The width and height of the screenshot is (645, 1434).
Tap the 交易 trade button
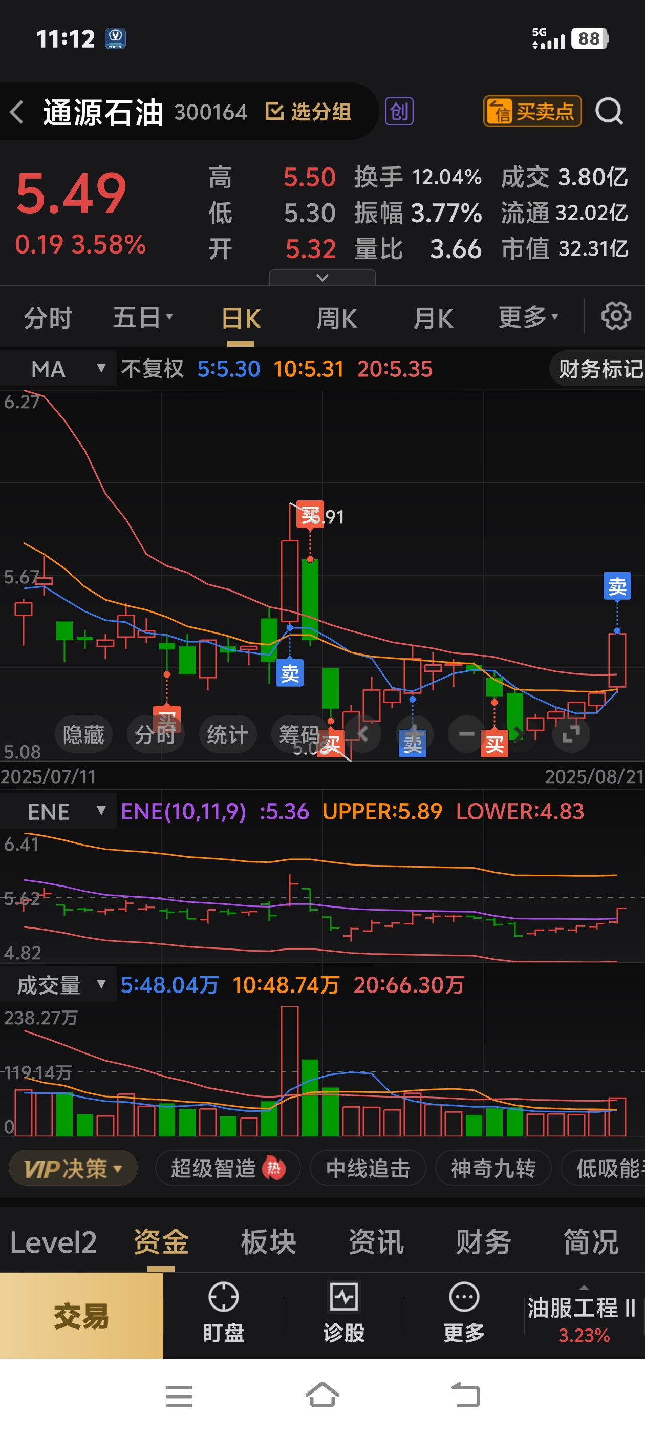(81, 1315)
